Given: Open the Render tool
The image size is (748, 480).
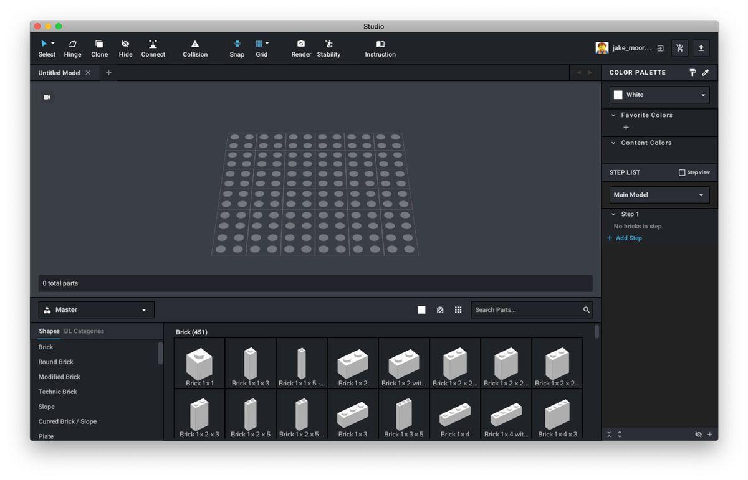Looking at the screenshot, I should (x=301, y=48).
